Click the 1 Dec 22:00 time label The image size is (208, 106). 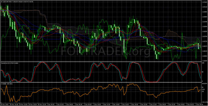coord(153,105)
